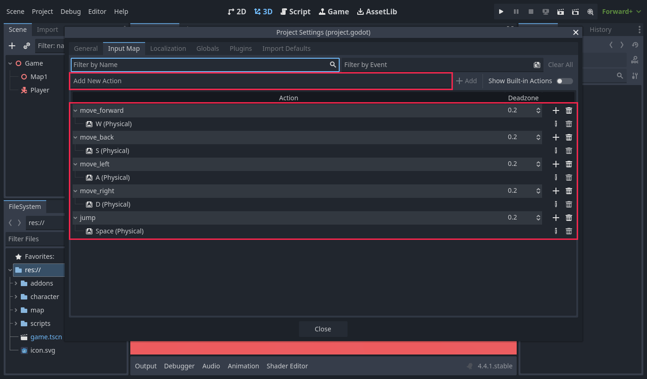Expand the addons folder
647x379 pixels.
point(16,283)
